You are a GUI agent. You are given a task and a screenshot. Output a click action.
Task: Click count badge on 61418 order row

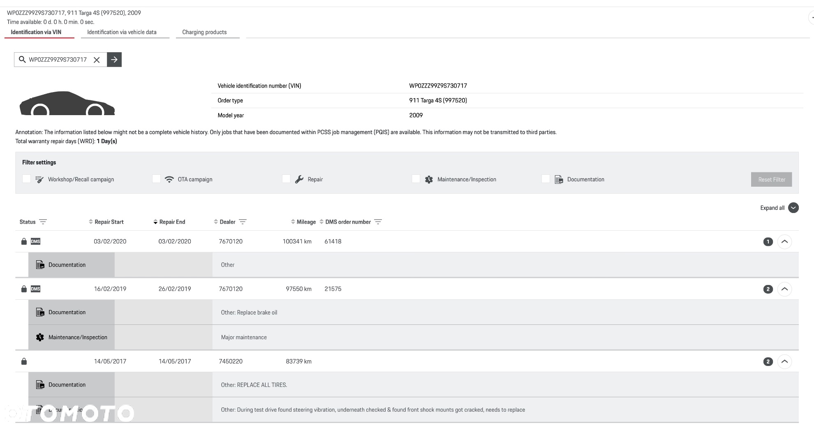[768, 242]
